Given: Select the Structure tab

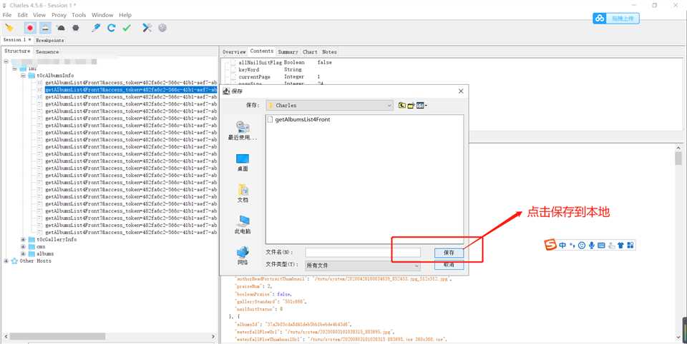Looking at the screenshot, I should click(17, 51).
